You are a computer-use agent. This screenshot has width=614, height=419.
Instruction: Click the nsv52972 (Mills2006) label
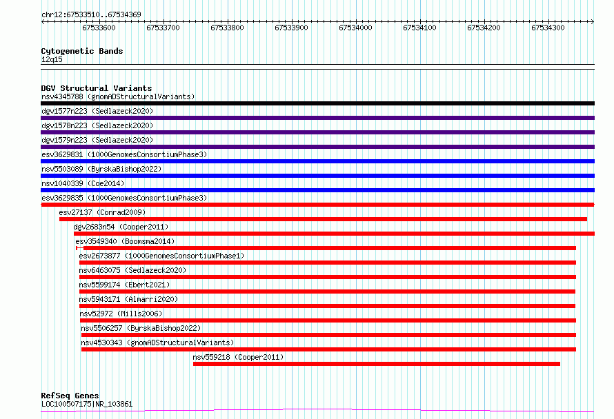pyautogui.click(x=121, y=314)
